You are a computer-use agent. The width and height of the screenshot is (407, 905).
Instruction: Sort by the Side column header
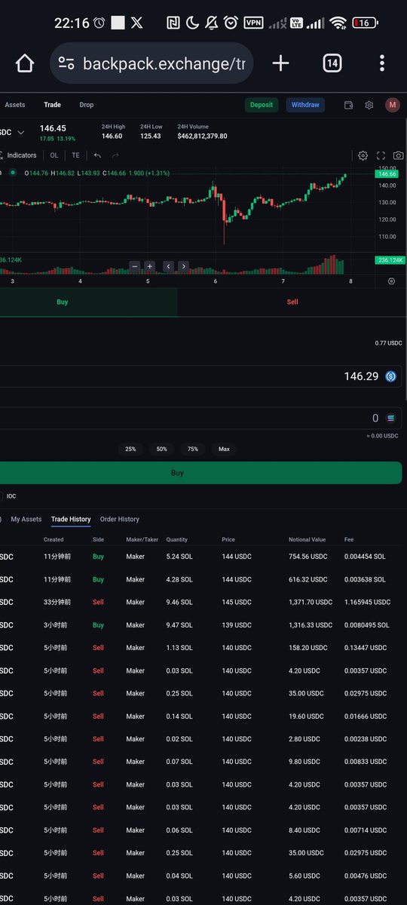point(98,540)
